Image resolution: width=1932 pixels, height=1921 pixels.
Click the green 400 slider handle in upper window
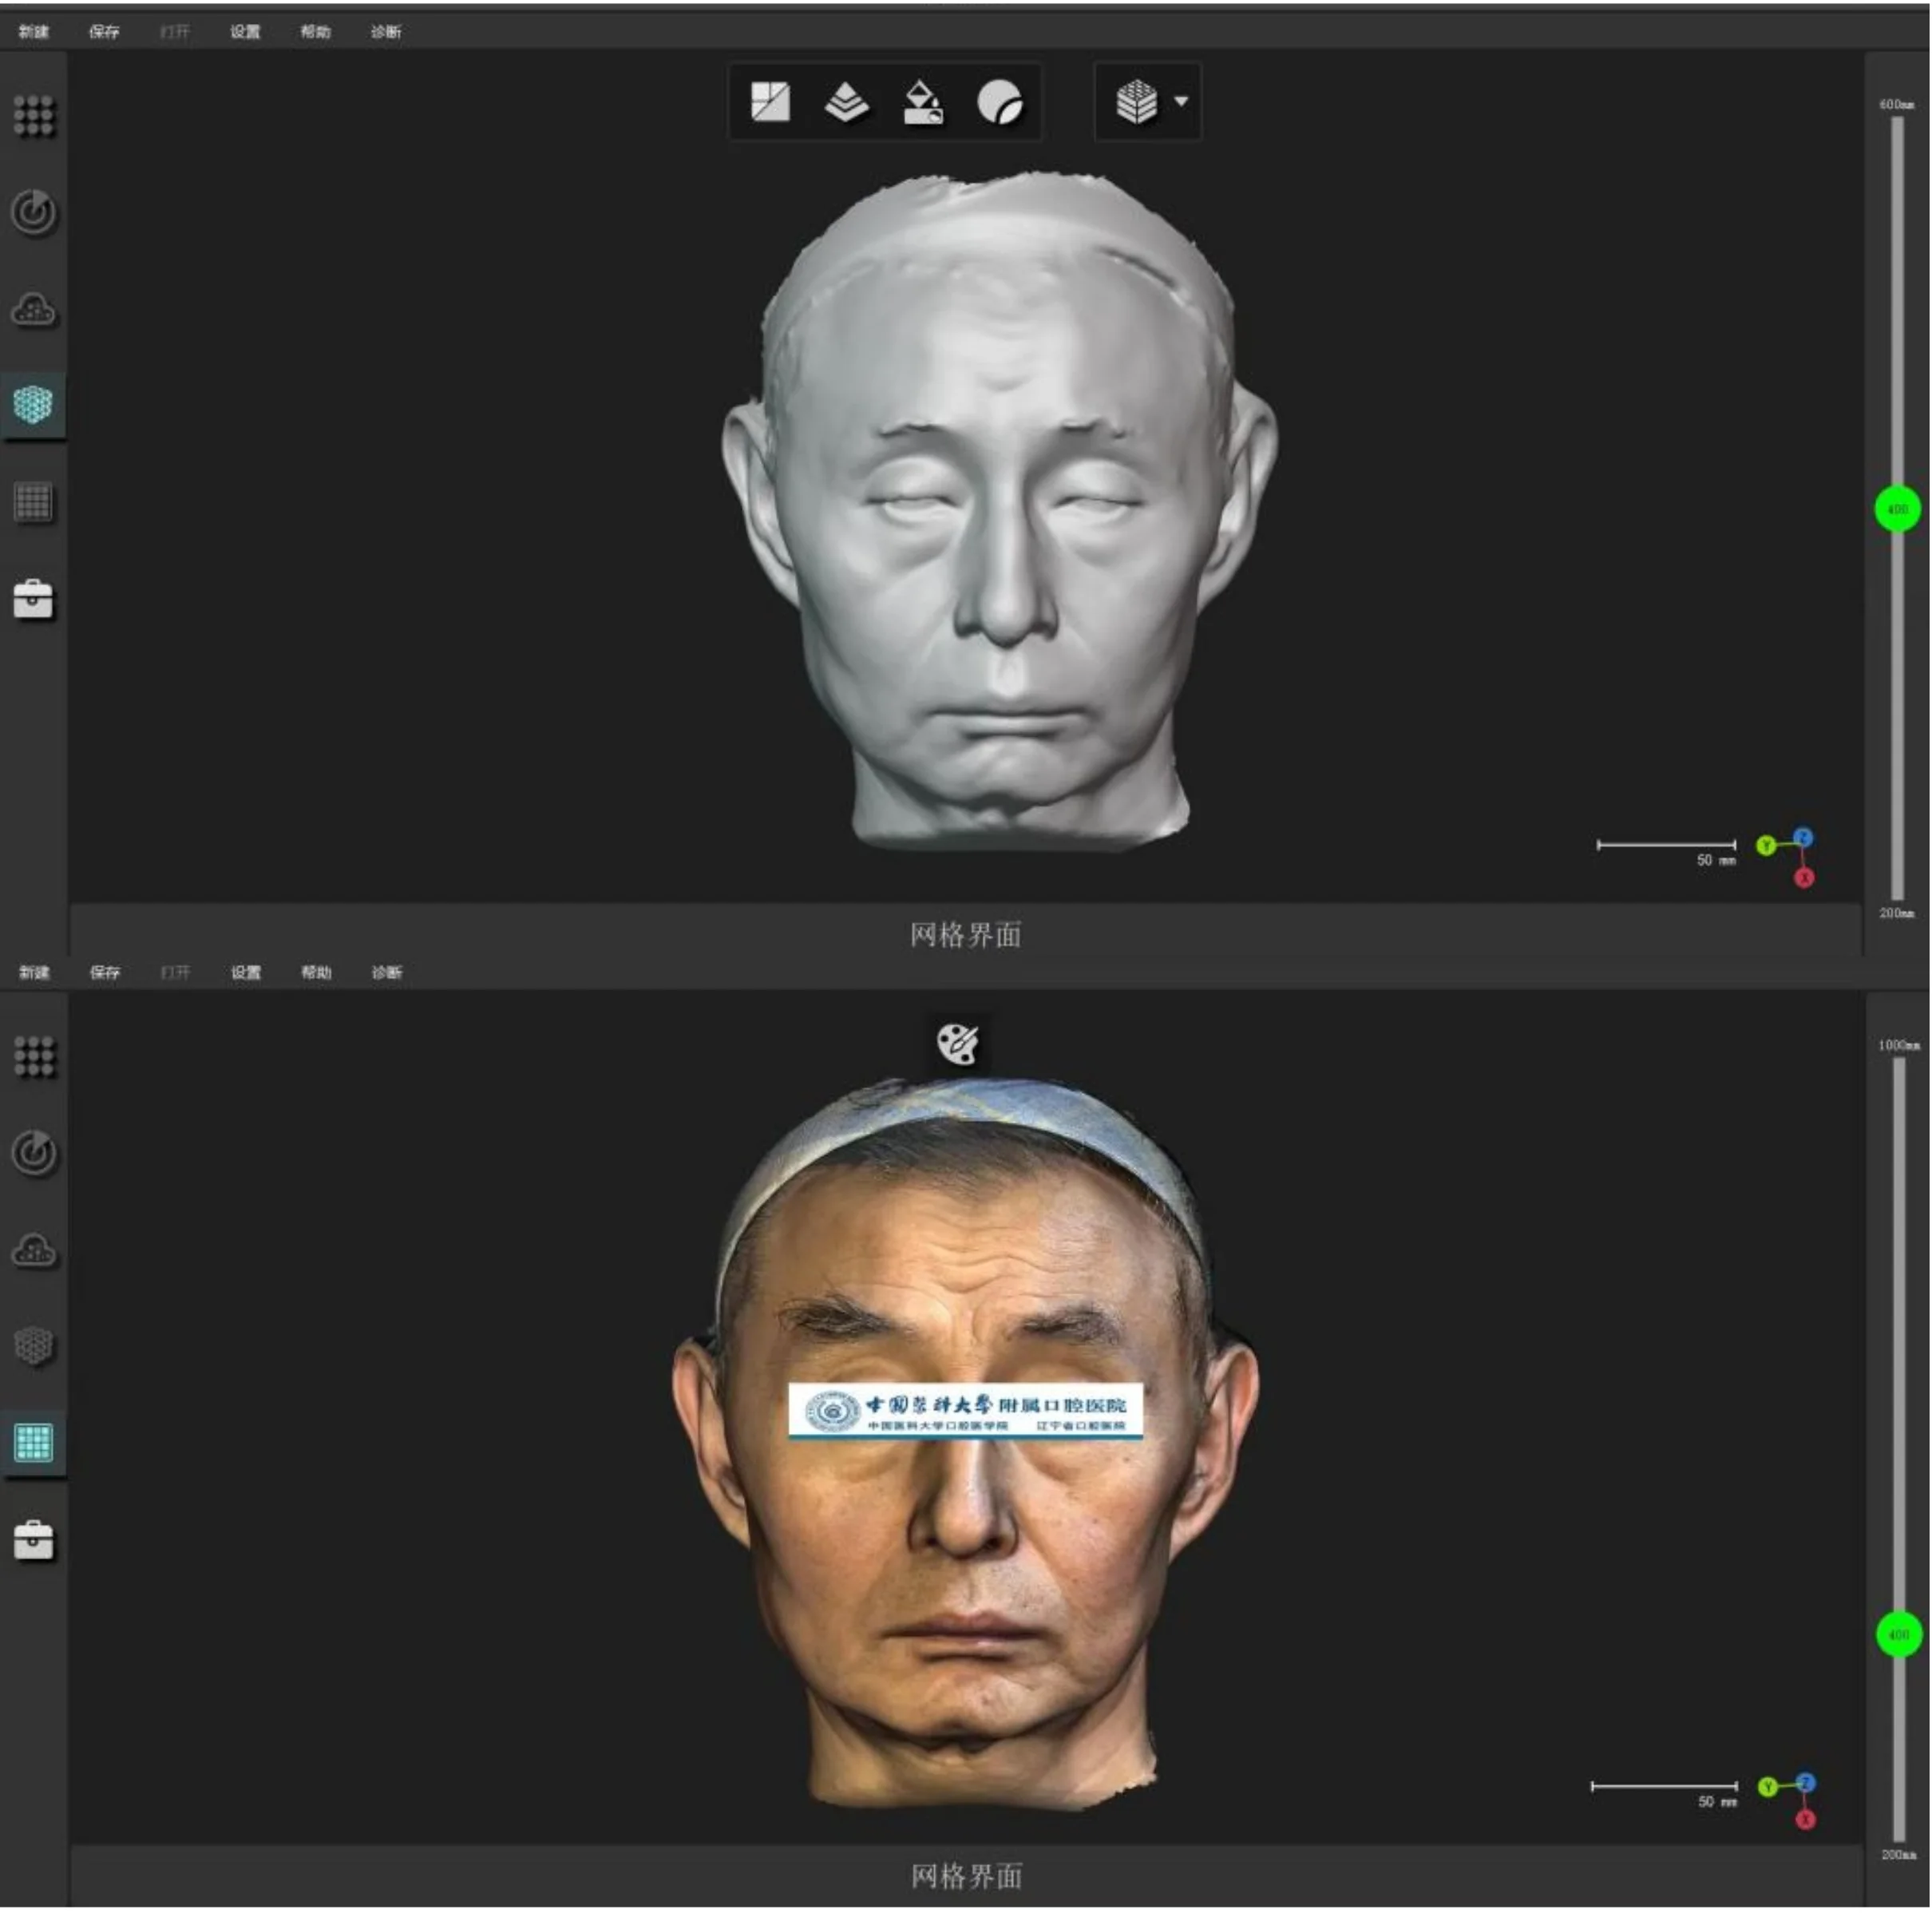point(1897,509)
